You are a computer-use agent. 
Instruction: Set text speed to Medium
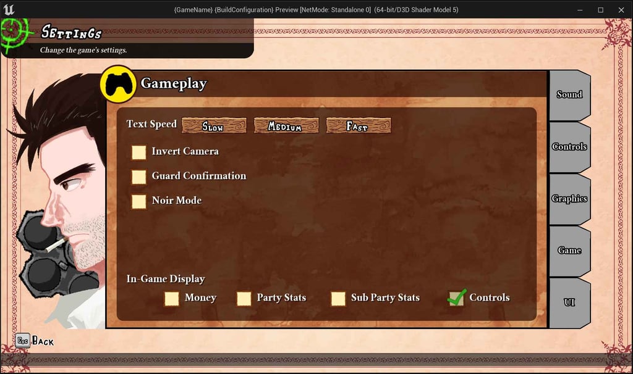(286, 126)
